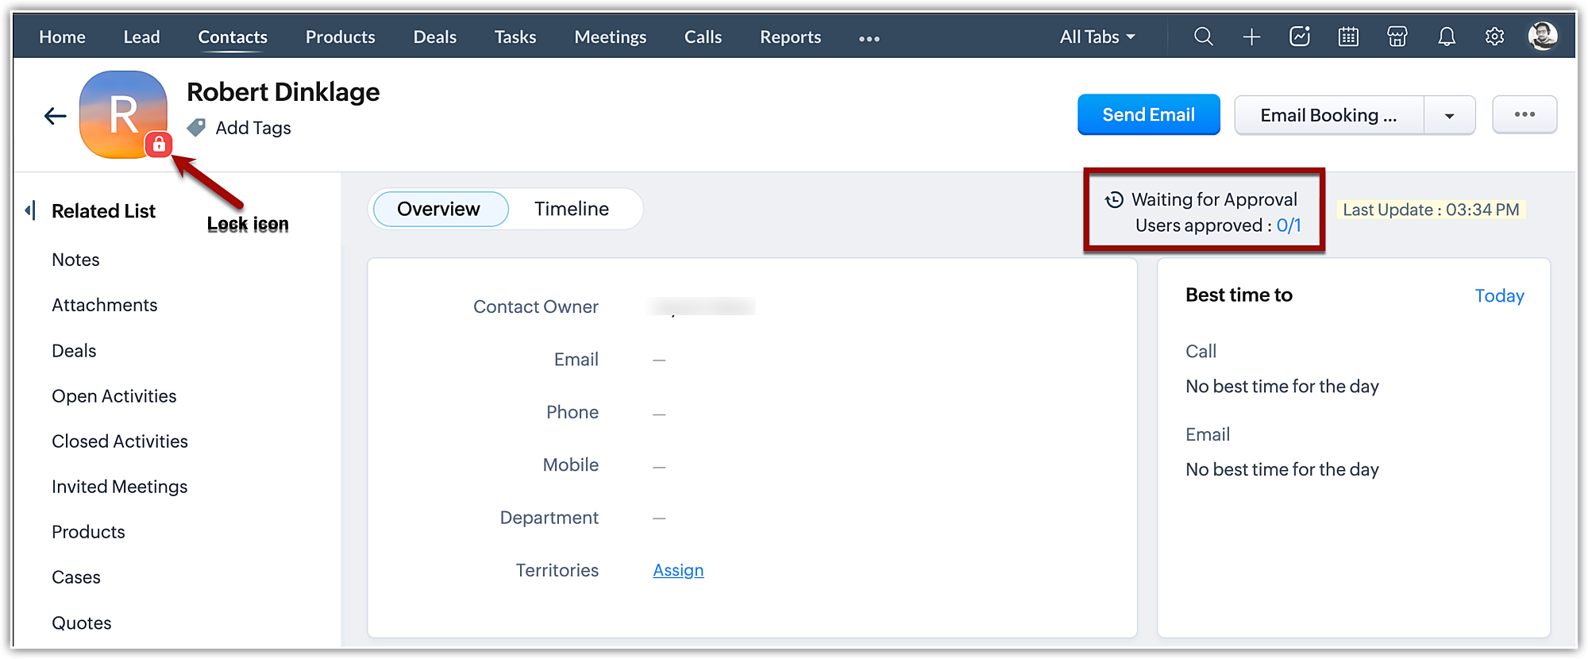Viewport: 1588px width, 659px height.
Task: Click the Send Email button
Action: point(1148,115)
